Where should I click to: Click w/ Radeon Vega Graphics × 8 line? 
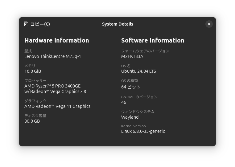[x=55, y=92]
